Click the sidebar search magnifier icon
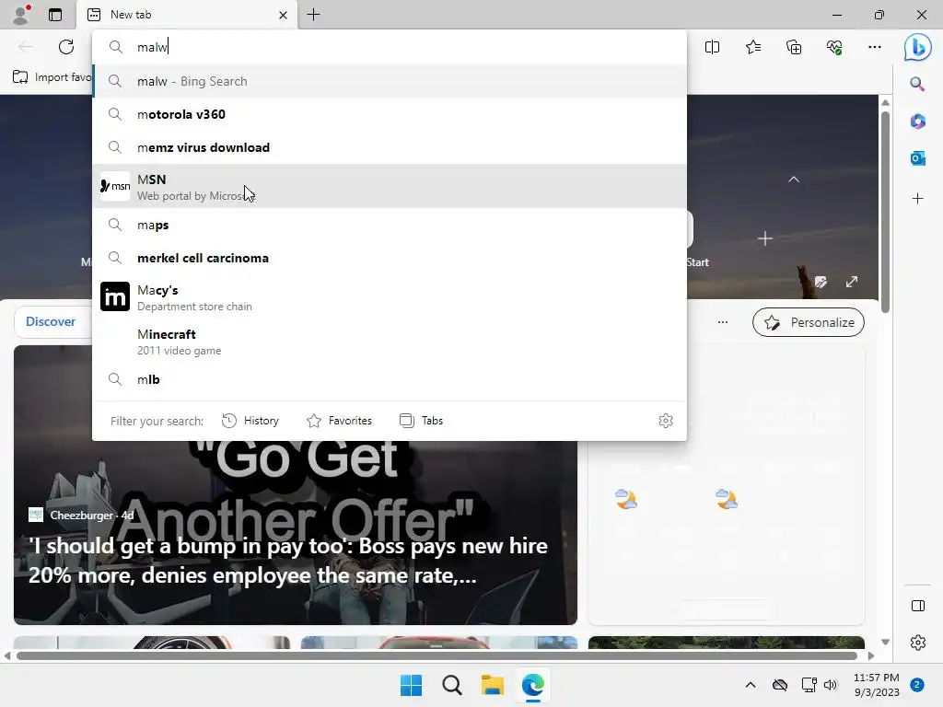Screen dimensions: 943x707 (x=917, y=84)
